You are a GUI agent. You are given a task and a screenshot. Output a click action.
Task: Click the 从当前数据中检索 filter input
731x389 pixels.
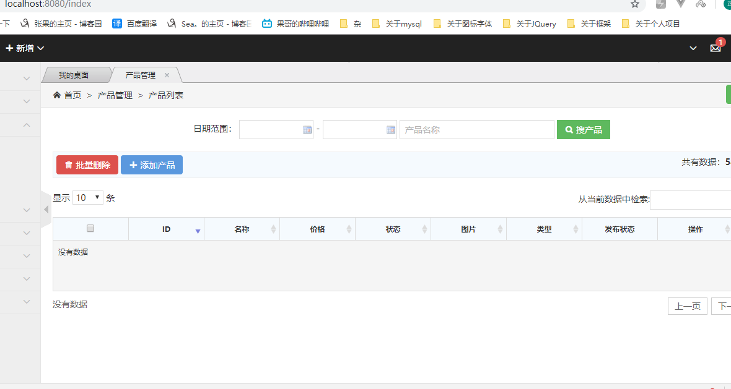click(x=691, y=200)
